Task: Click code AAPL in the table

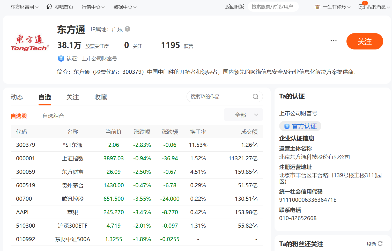Action: [x=23, y=212]
